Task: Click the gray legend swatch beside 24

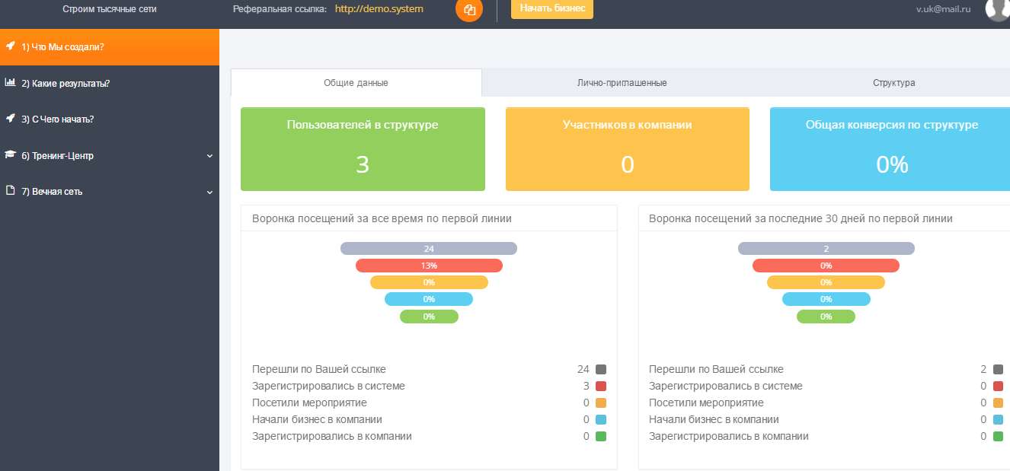Action: coord(601,369)
